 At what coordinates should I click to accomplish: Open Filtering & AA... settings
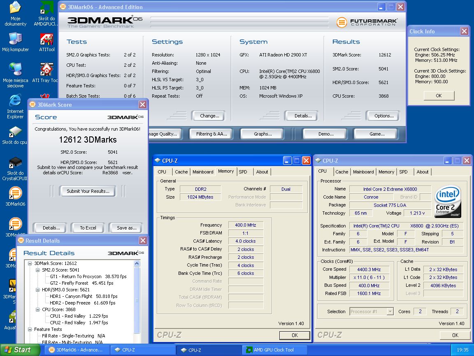pos(211,134)
